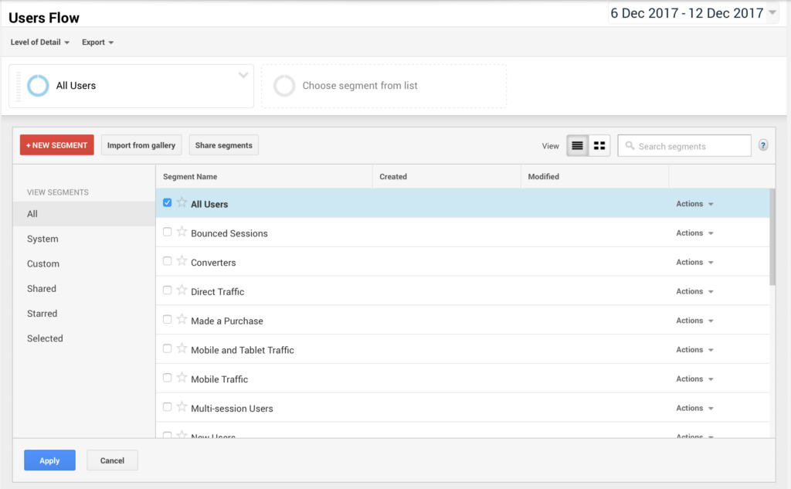Viewport: 791px width, 489px height.
Task: Uncheck the All Users segment checkbox
Action: point(167,203)
